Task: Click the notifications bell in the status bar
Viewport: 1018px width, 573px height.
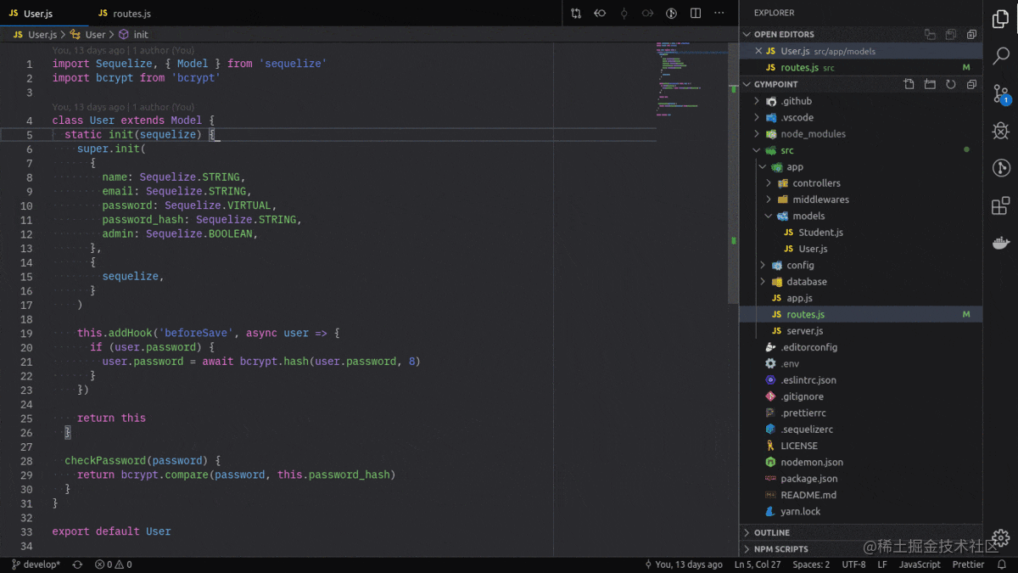Action: coord(1004,564)
